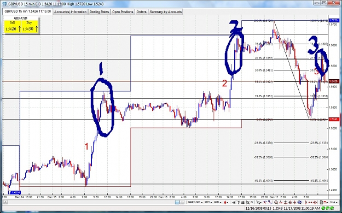Click the blue 1.4914 low price flag
The height and width of the screenshot is (213, 342).
(14, 193)
